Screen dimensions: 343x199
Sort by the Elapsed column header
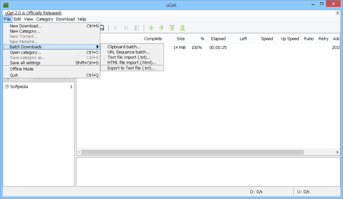point(217,39)
